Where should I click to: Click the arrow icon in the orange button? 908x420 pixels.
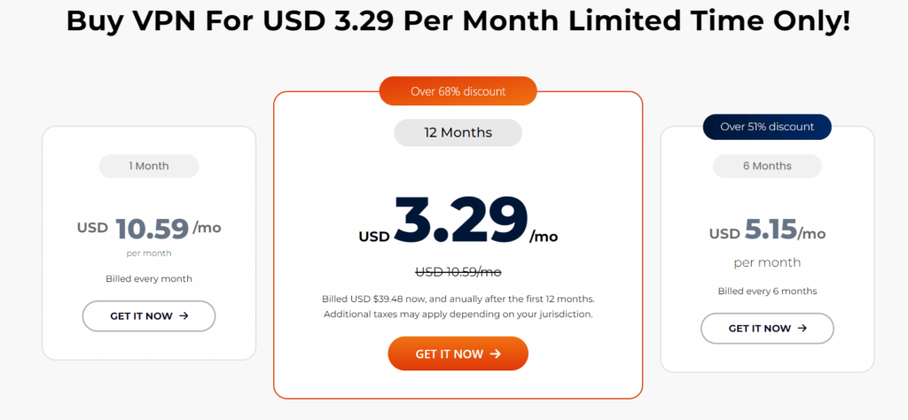(496, 354)
